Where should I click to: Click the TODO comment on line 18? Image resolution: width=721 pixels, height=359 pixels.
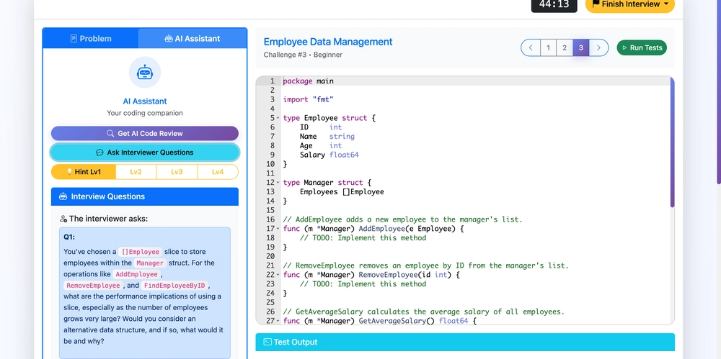[x=363, y=238]
